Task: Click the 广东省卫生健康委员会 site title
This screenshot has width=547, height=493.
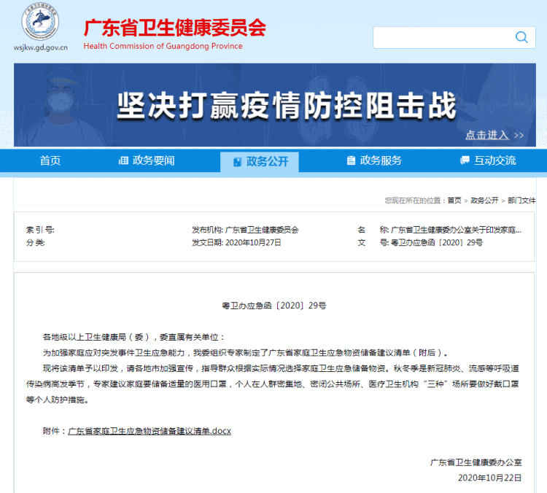Action: (174, 28)
